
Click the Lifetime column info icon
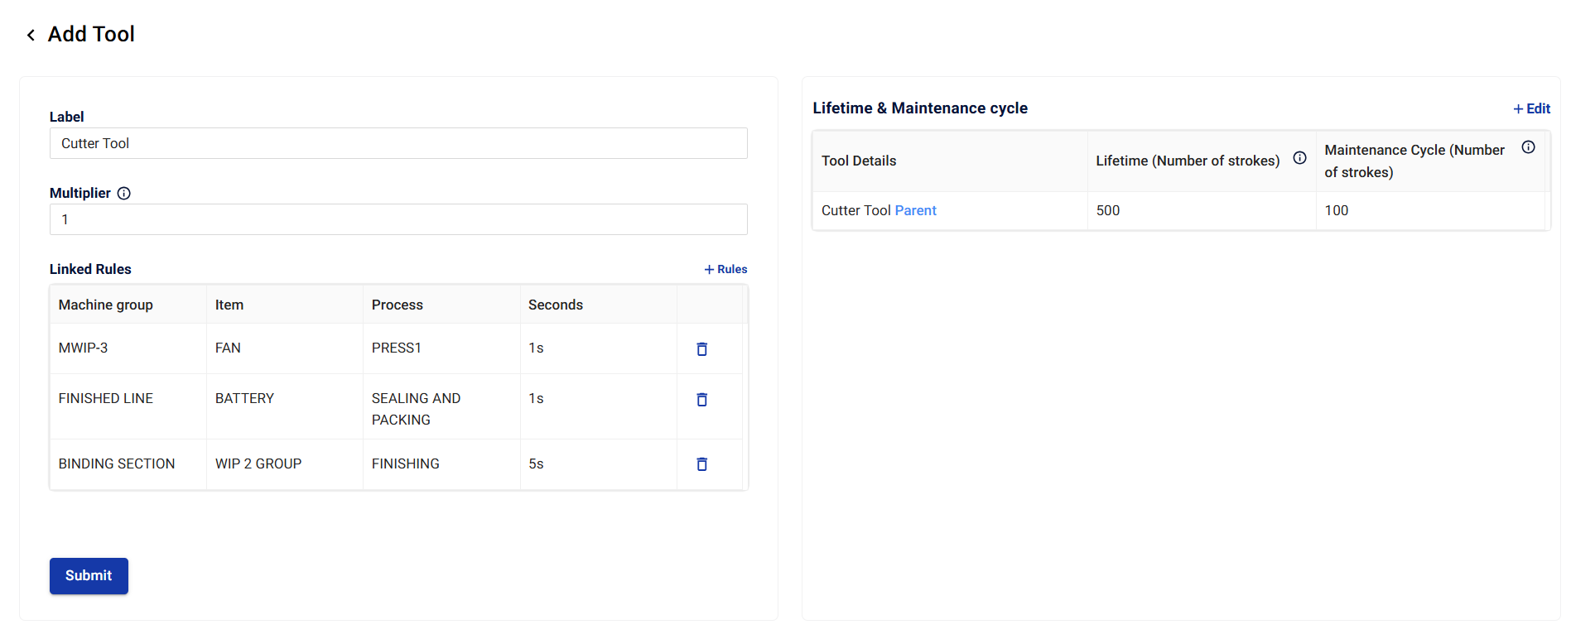[1299, 158]
